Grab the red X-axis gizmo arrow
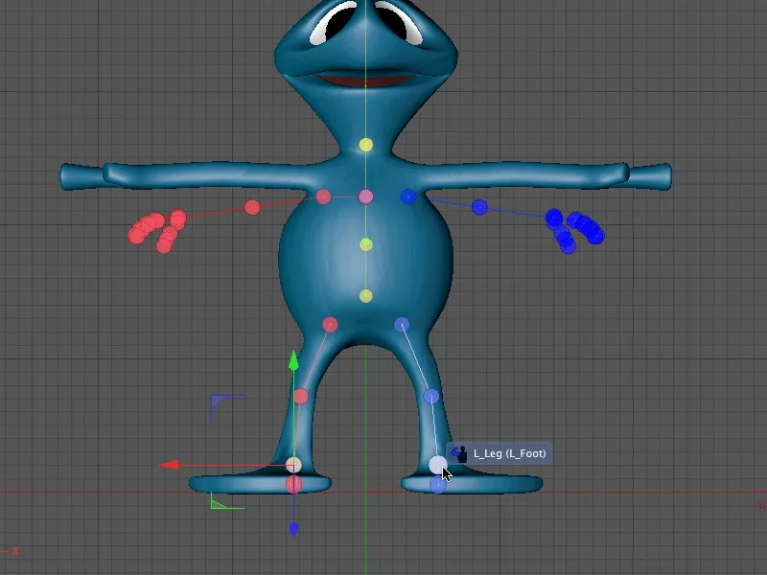767x575 pixels. coord(170,465)
